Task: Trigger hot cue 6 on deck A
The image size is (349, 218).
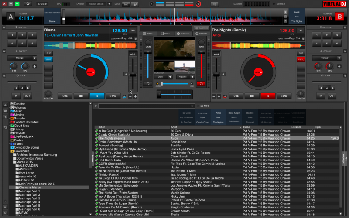Action: click(32, 43)
